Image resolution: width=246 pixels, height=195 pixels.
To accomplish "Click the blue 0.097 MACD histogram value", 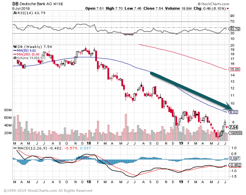I will pyautogui.click(x=85, y=148).
